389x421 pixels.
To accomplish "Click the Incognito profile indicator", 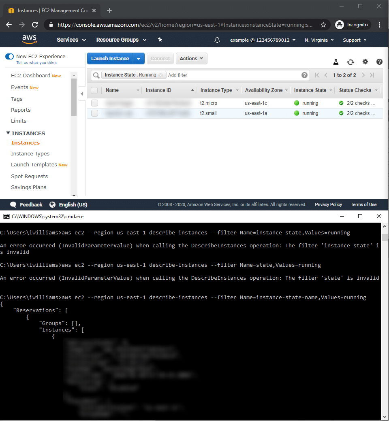I will (x=353, y=25).
